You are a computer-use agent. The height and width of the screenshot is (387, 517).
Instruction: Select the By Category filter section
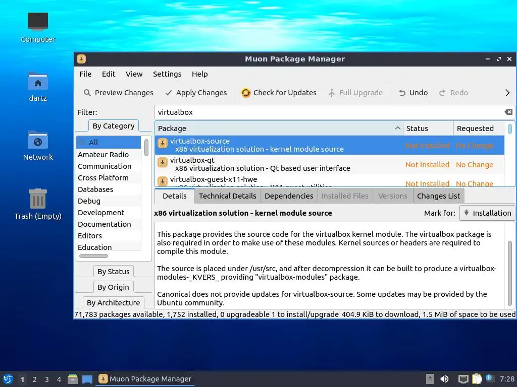[x=114, y=126]
